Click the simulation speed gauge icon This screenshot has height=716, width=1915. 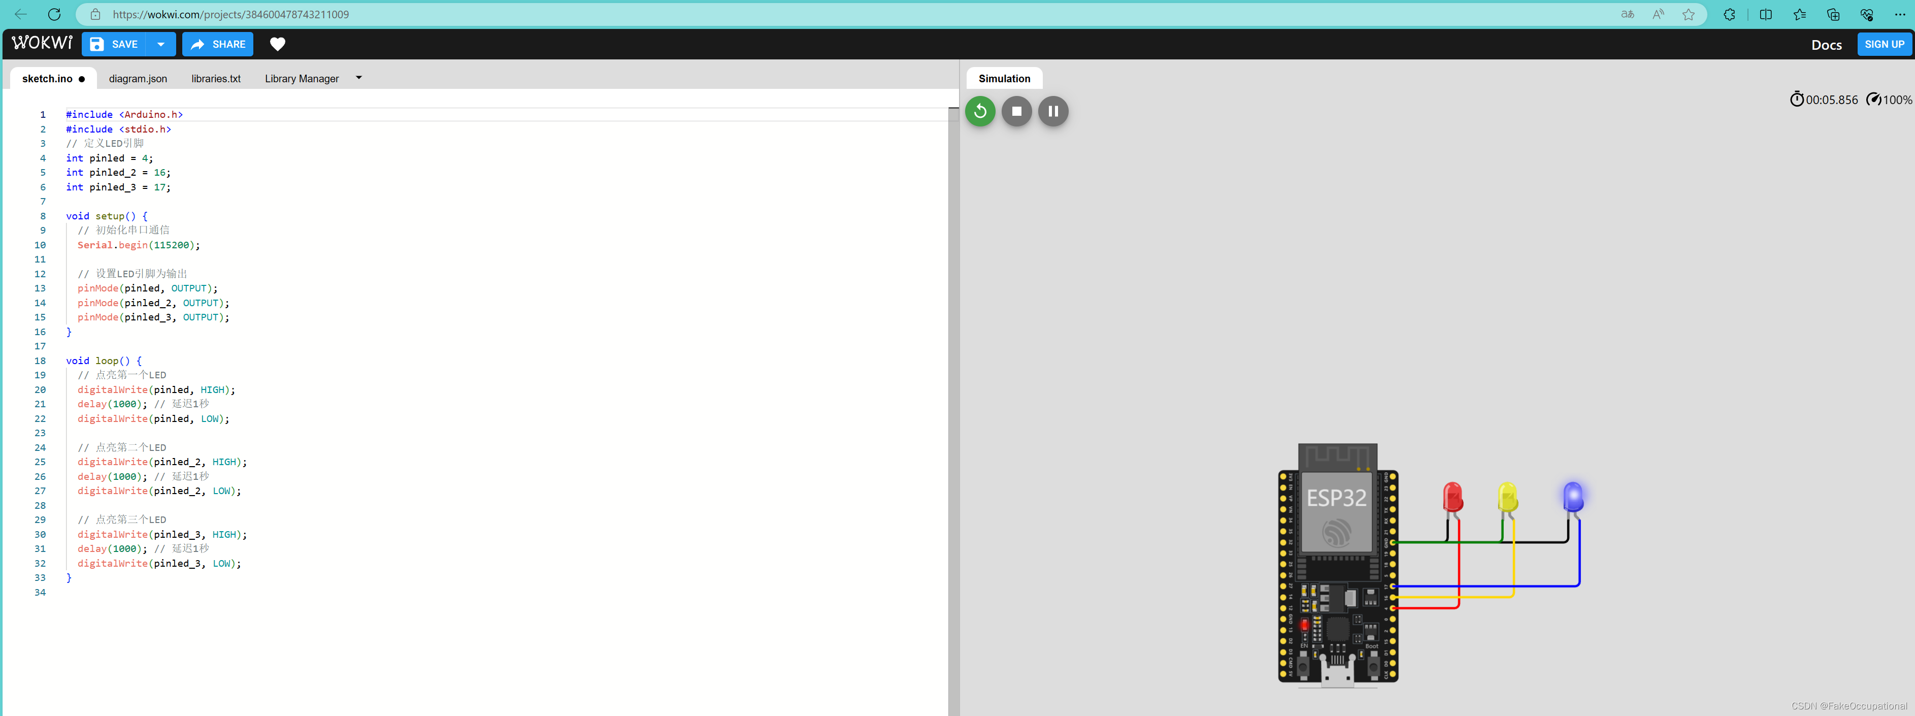pyautogui.click(x=1873, y=99)
